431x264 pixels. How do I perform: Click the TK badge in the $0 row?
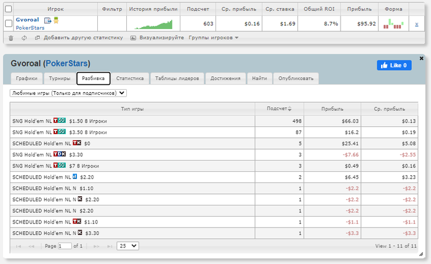pos(77,143)
